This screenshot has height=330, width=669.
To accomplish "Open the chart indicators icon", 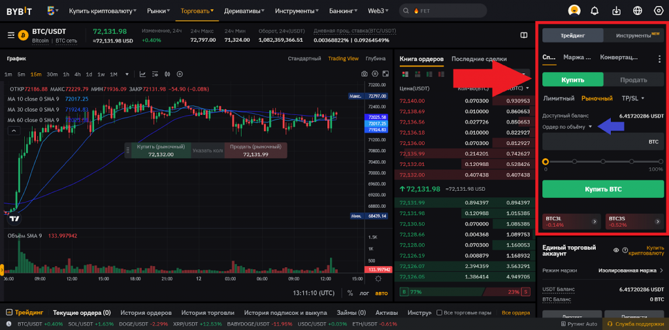I will click(x=155, y=74).
